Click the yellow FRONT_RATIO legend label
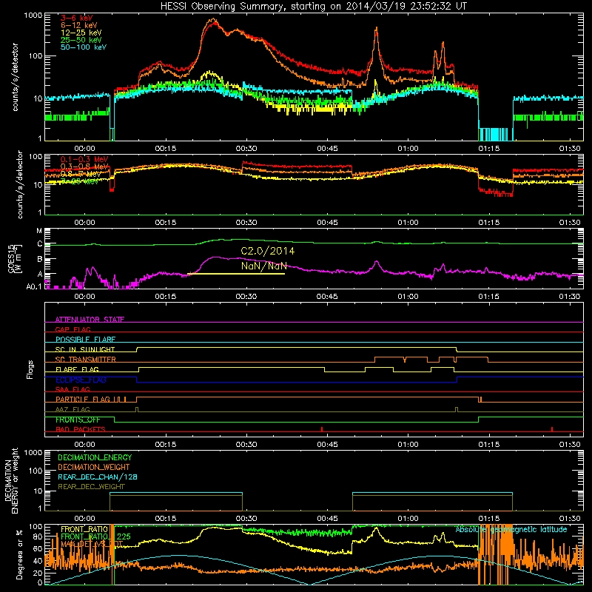 pyautogui.click(x=84, y=529)
